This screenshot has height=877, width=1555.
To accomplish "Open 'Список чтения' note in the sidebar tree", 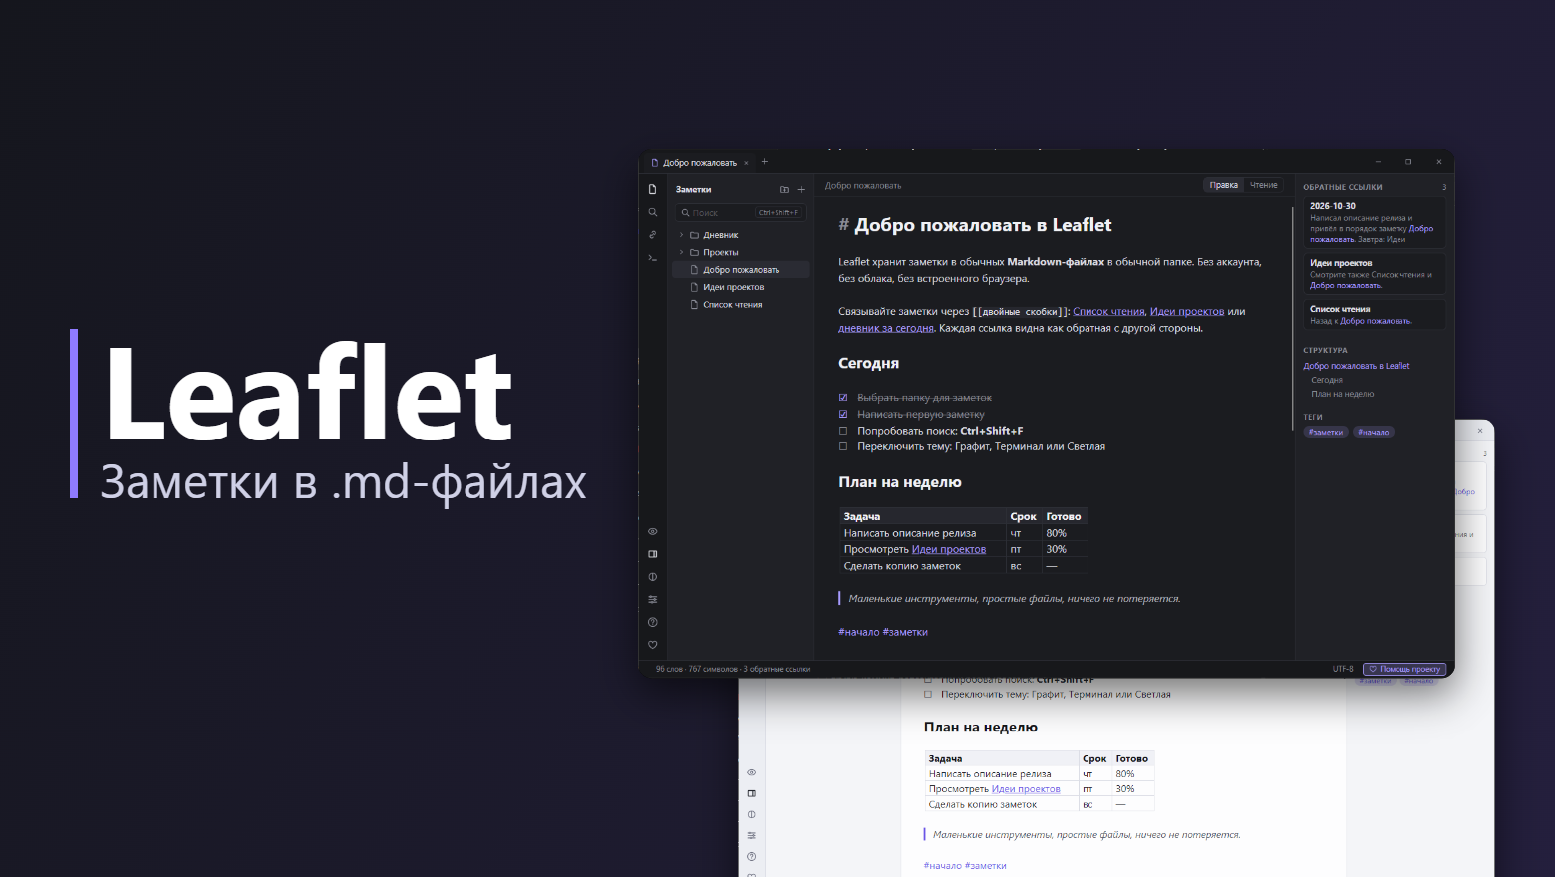I will coord(741,305).
